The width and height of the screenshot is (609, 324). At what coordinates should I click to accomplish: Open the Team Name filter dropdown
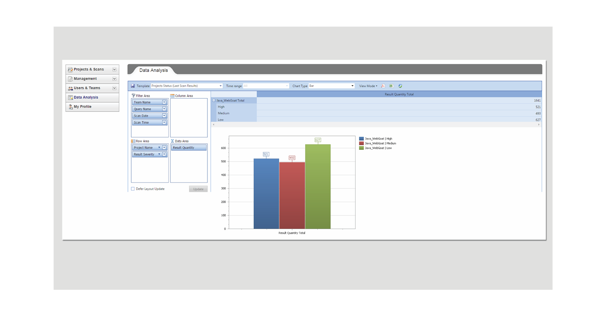[x=164, y=102]
